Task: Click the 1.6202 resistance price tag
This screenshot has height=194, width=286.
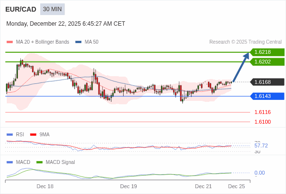Action: (x=267, y=62)
